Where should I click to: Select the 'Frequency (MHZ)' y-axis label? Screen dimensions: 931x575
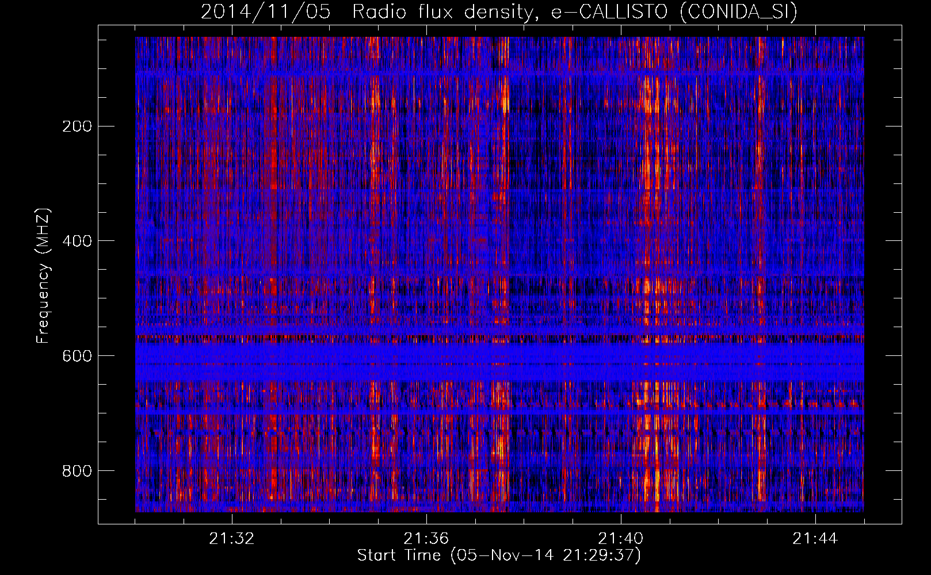click(43, 276)
